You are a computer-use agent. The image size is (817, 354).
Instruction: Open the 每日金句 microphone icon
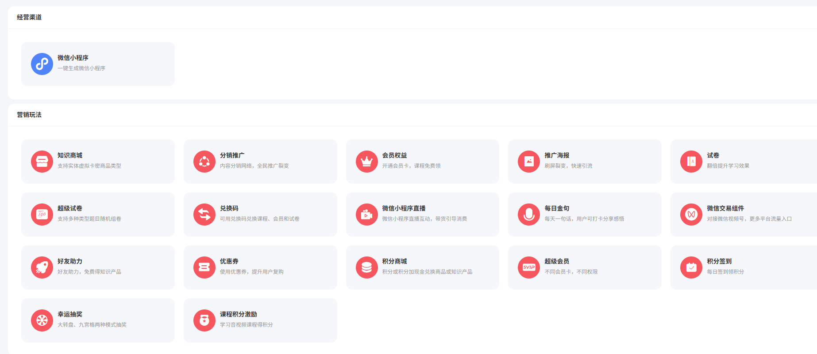point(529,215)
